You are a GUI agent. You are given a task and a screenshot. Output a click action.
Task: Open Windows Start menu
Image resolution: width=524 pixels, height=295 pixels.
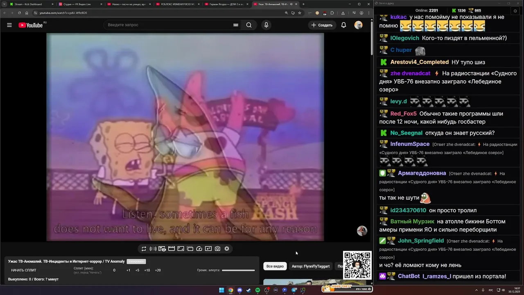coord(221,290)
